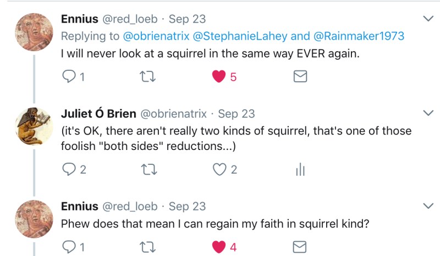Open @Rainmaker1973 mention link
Image resolution: width=440 pixels, height=256 pixels.
tap(359, 36)
